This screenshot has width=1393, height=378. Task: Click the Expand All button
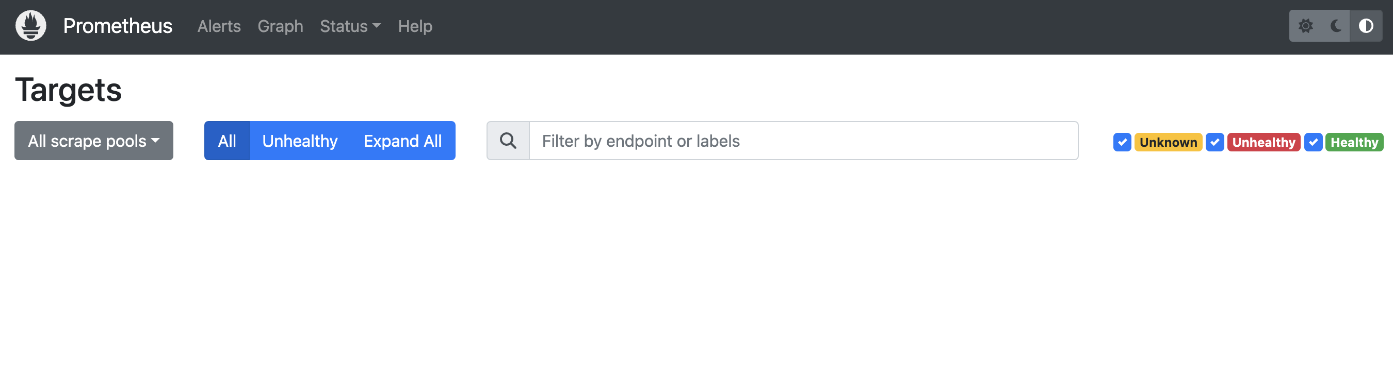pyautogui.click(x=402, y=141)
